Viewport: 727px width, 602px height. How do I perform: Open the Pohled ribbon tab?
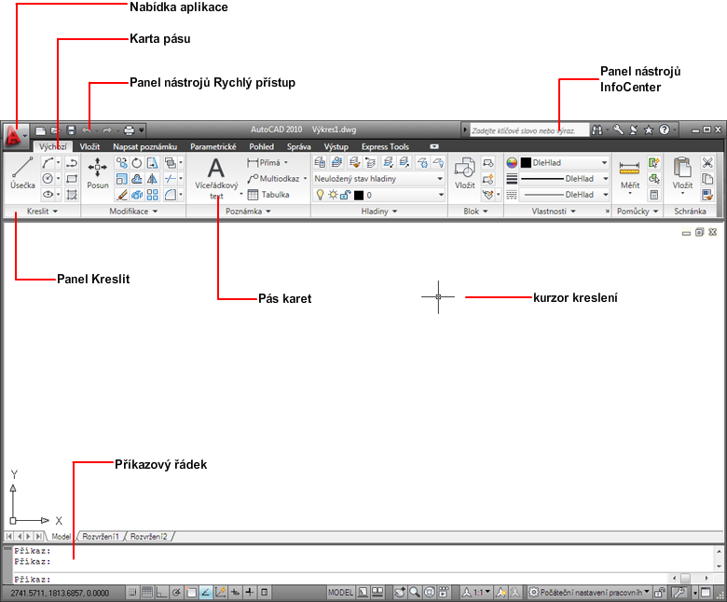pyautogui.click(x=262, y=147)
